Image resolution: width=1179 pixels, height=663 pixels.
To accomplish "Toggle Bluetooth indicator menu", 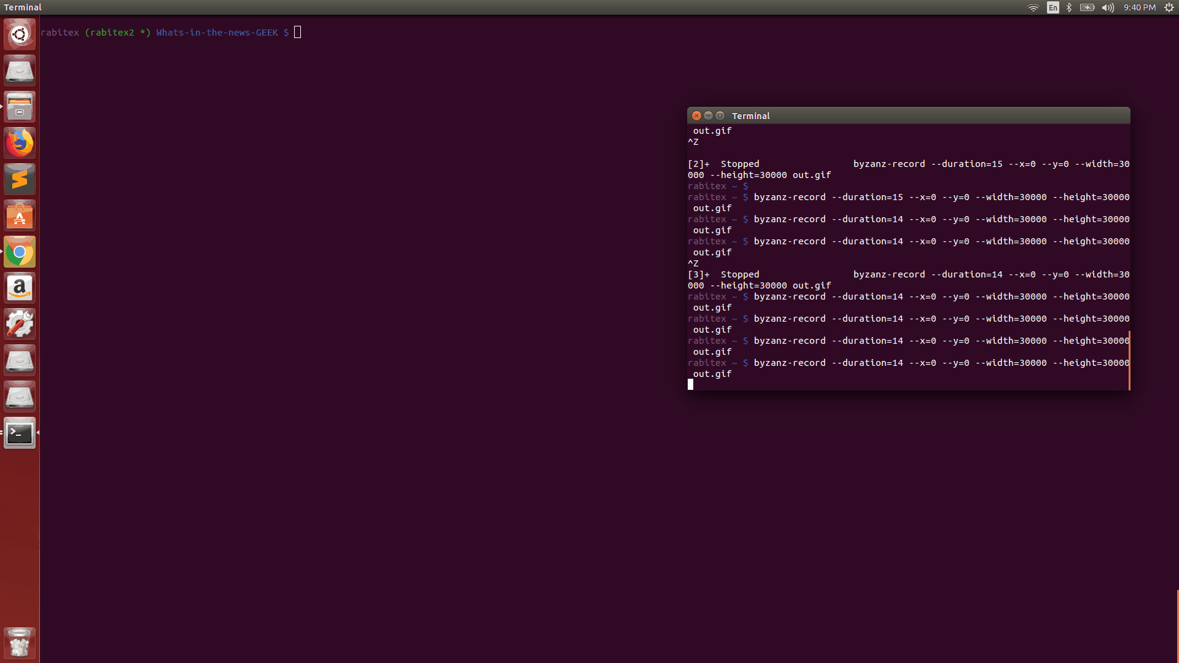I will coord(1069,7).
